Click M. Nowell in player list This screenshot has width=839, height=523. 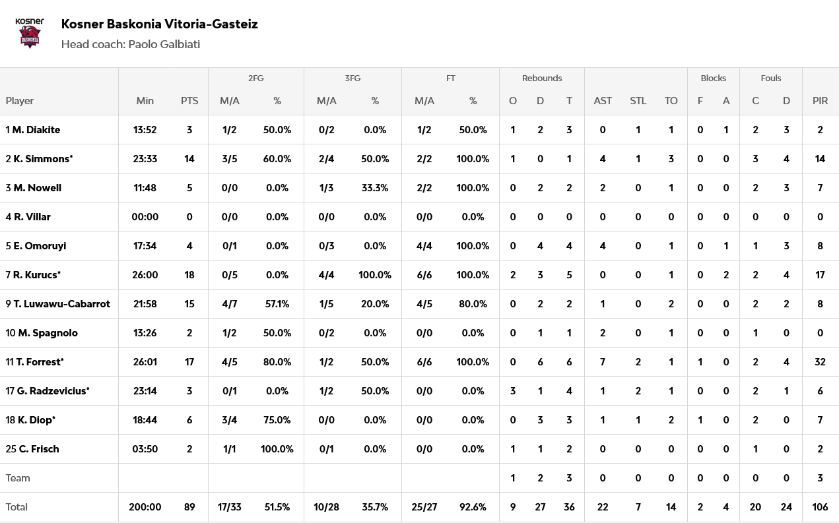pyautogui.click(x=37, y=188)
